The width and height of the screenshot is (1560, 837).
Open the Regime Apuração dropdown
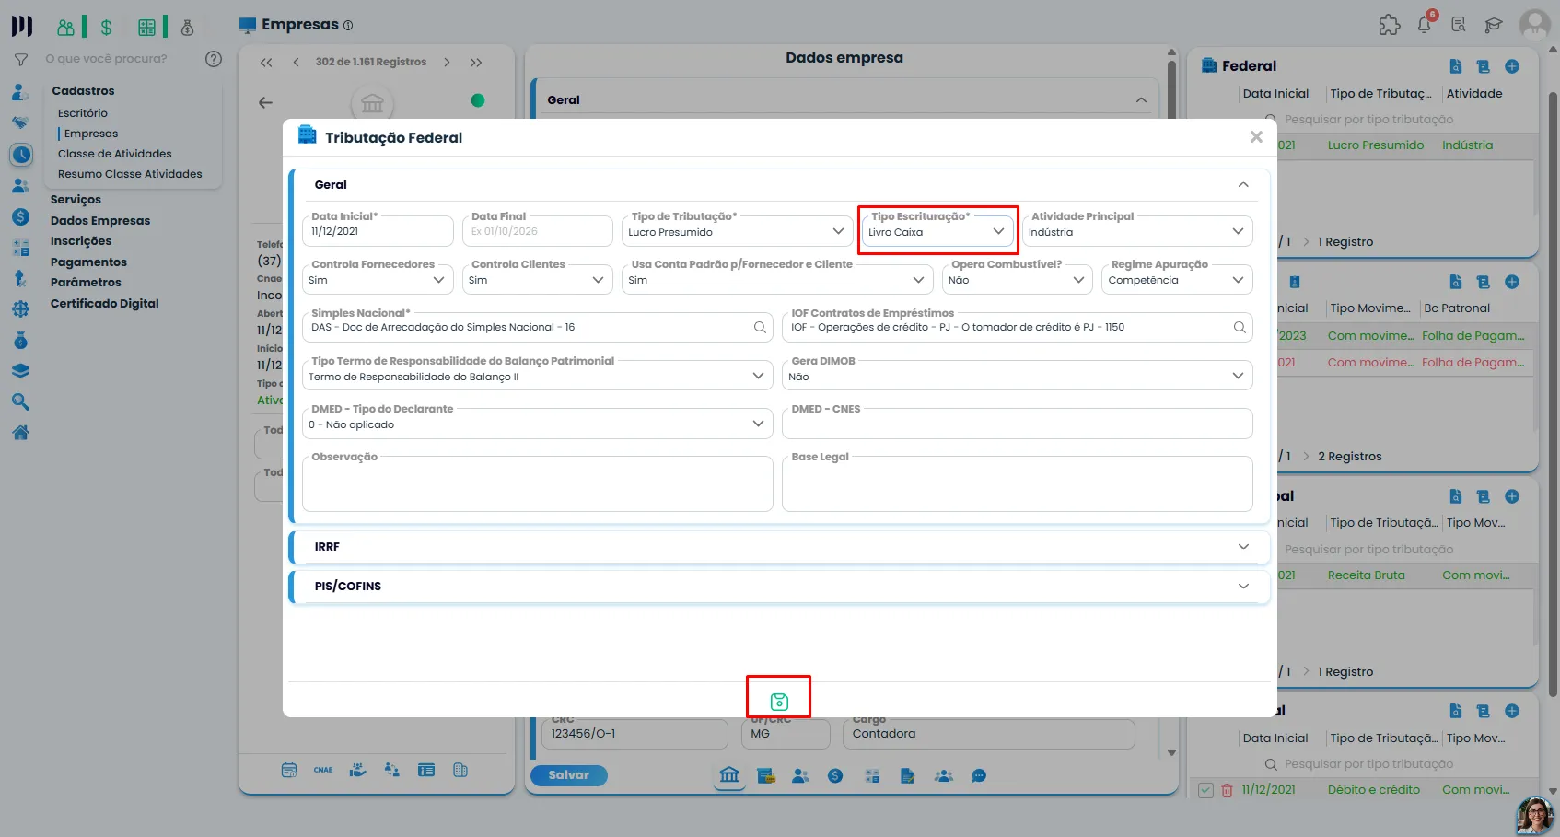tap(1177, 279)
